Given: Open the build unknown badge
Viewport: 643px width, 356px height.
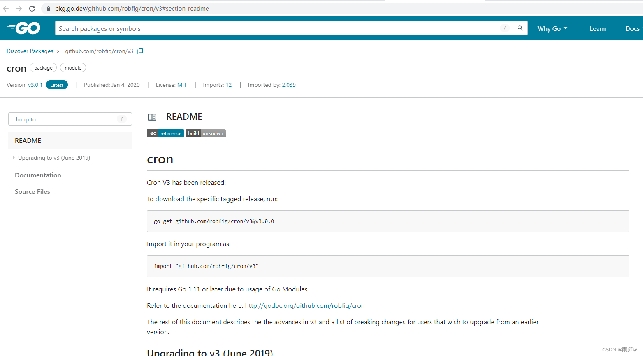Looking at the screenshot, I should click(206, 133).
